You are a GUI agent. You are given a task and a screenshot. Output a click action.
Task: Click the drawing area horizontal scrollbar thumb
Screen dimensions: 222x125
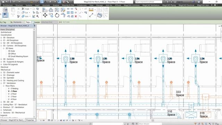click(153, 120)
